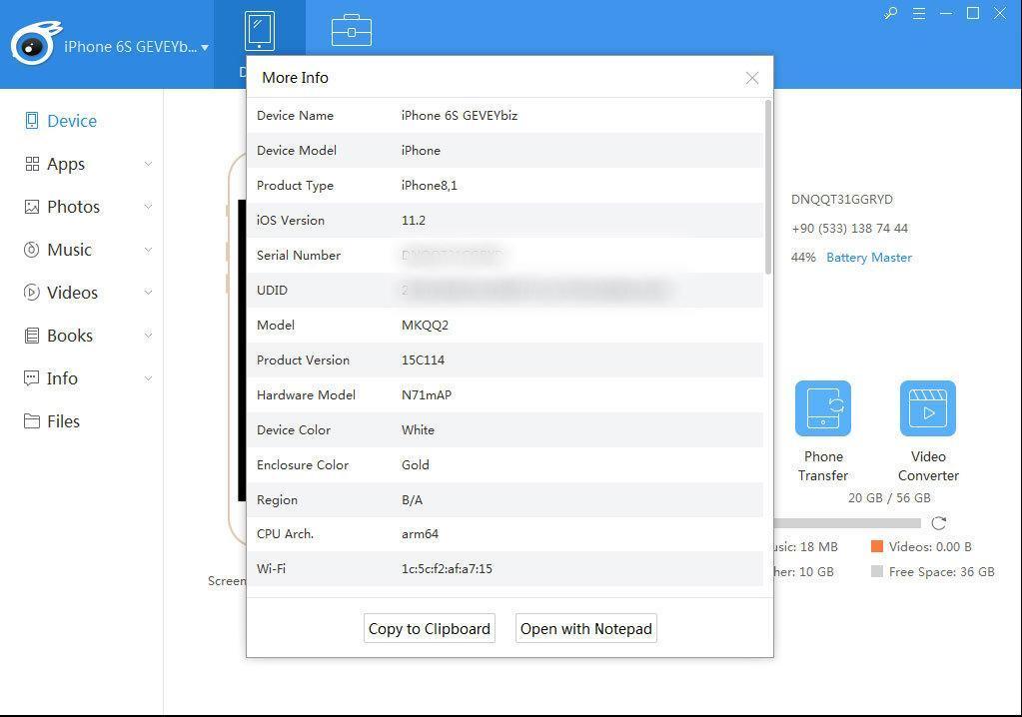
Task: Click Open with Notepad button
Action: 586,628
